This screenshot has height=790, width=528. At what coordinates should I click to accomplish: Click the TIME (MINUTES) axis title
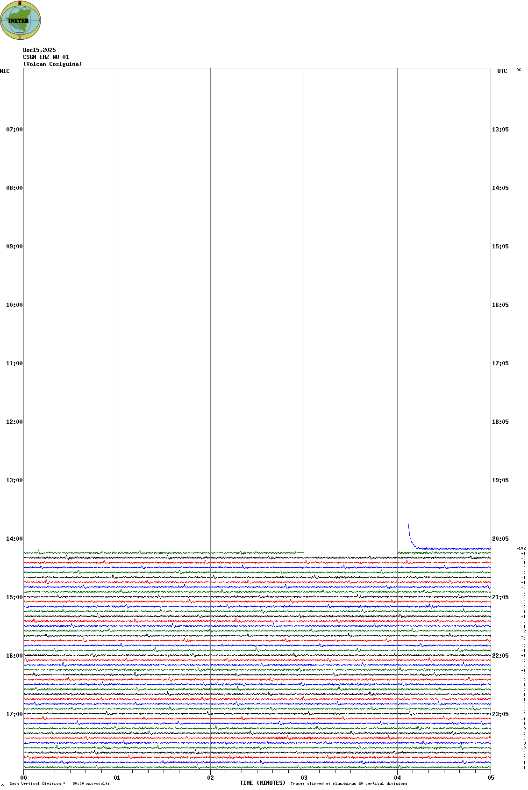pyautogui.click(x=263, y=783)
